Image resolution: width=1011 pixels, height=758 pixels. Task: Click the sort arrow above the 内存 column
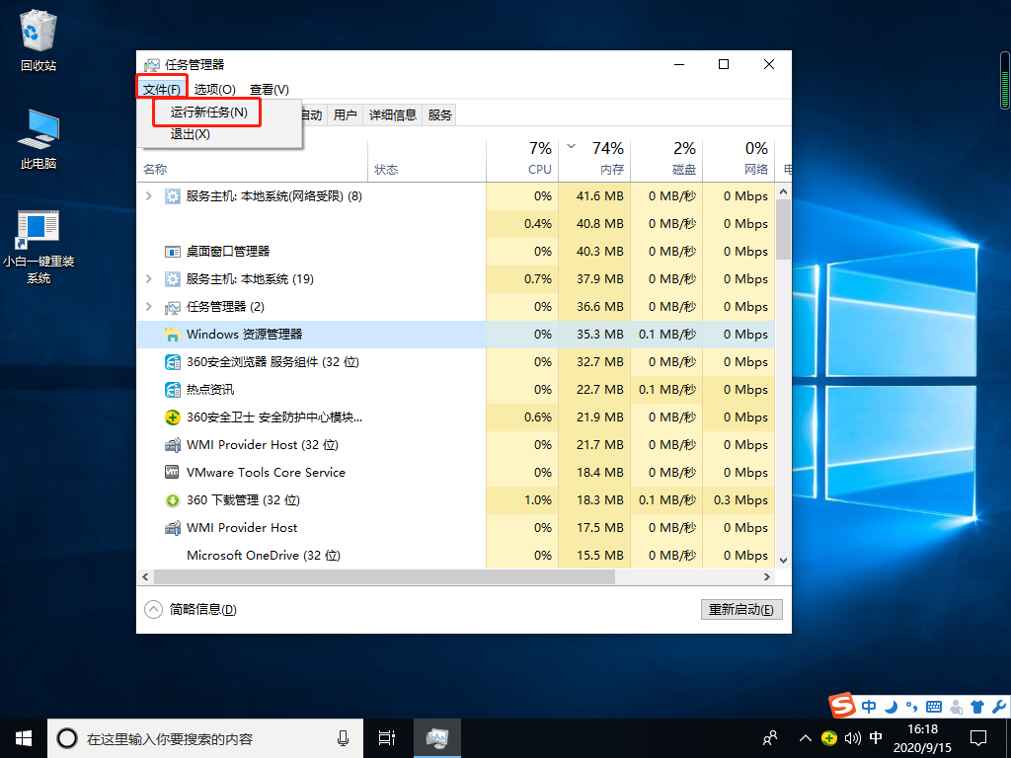pos(571,145)
